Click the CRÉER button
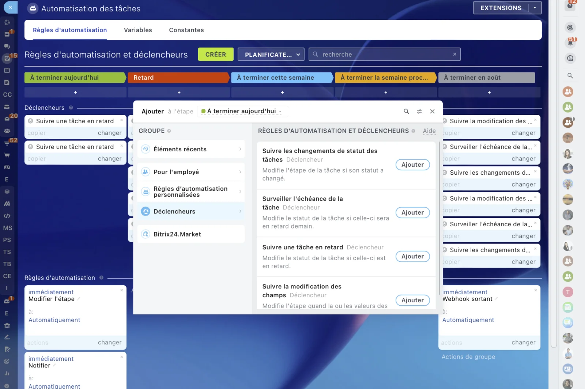Viewport: 585px width, 389px height. 216,54
